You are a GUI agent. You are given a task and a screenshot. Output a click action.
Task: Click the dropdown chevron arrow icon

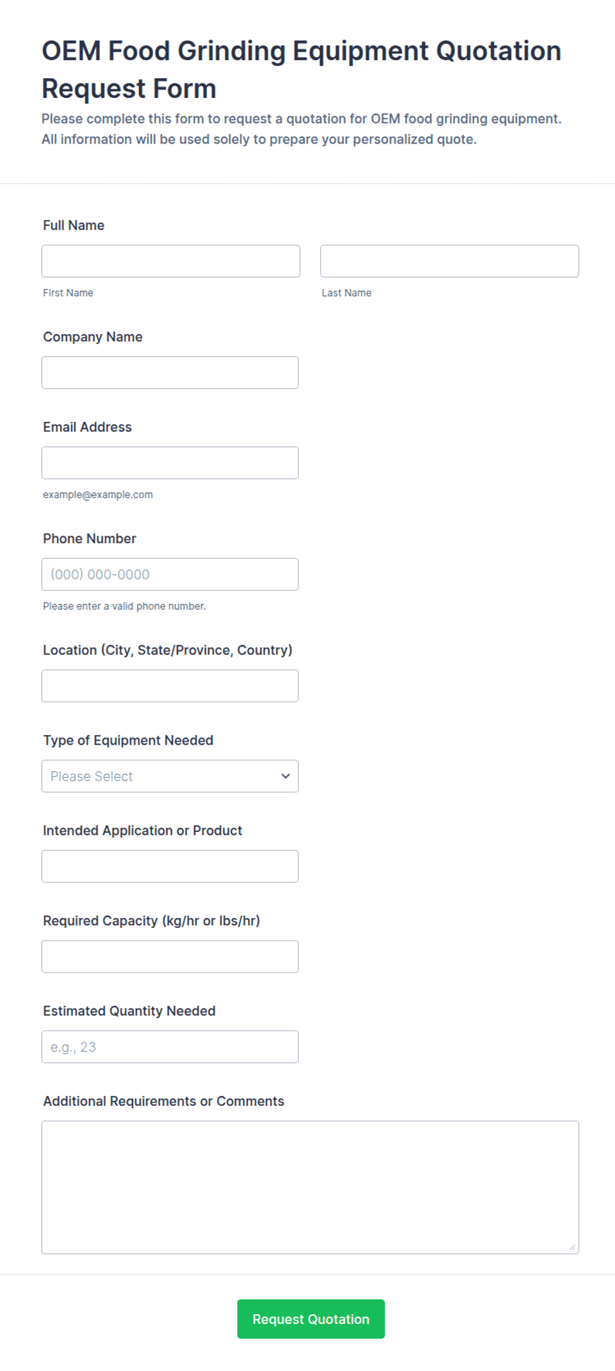(x=286, y=776)
